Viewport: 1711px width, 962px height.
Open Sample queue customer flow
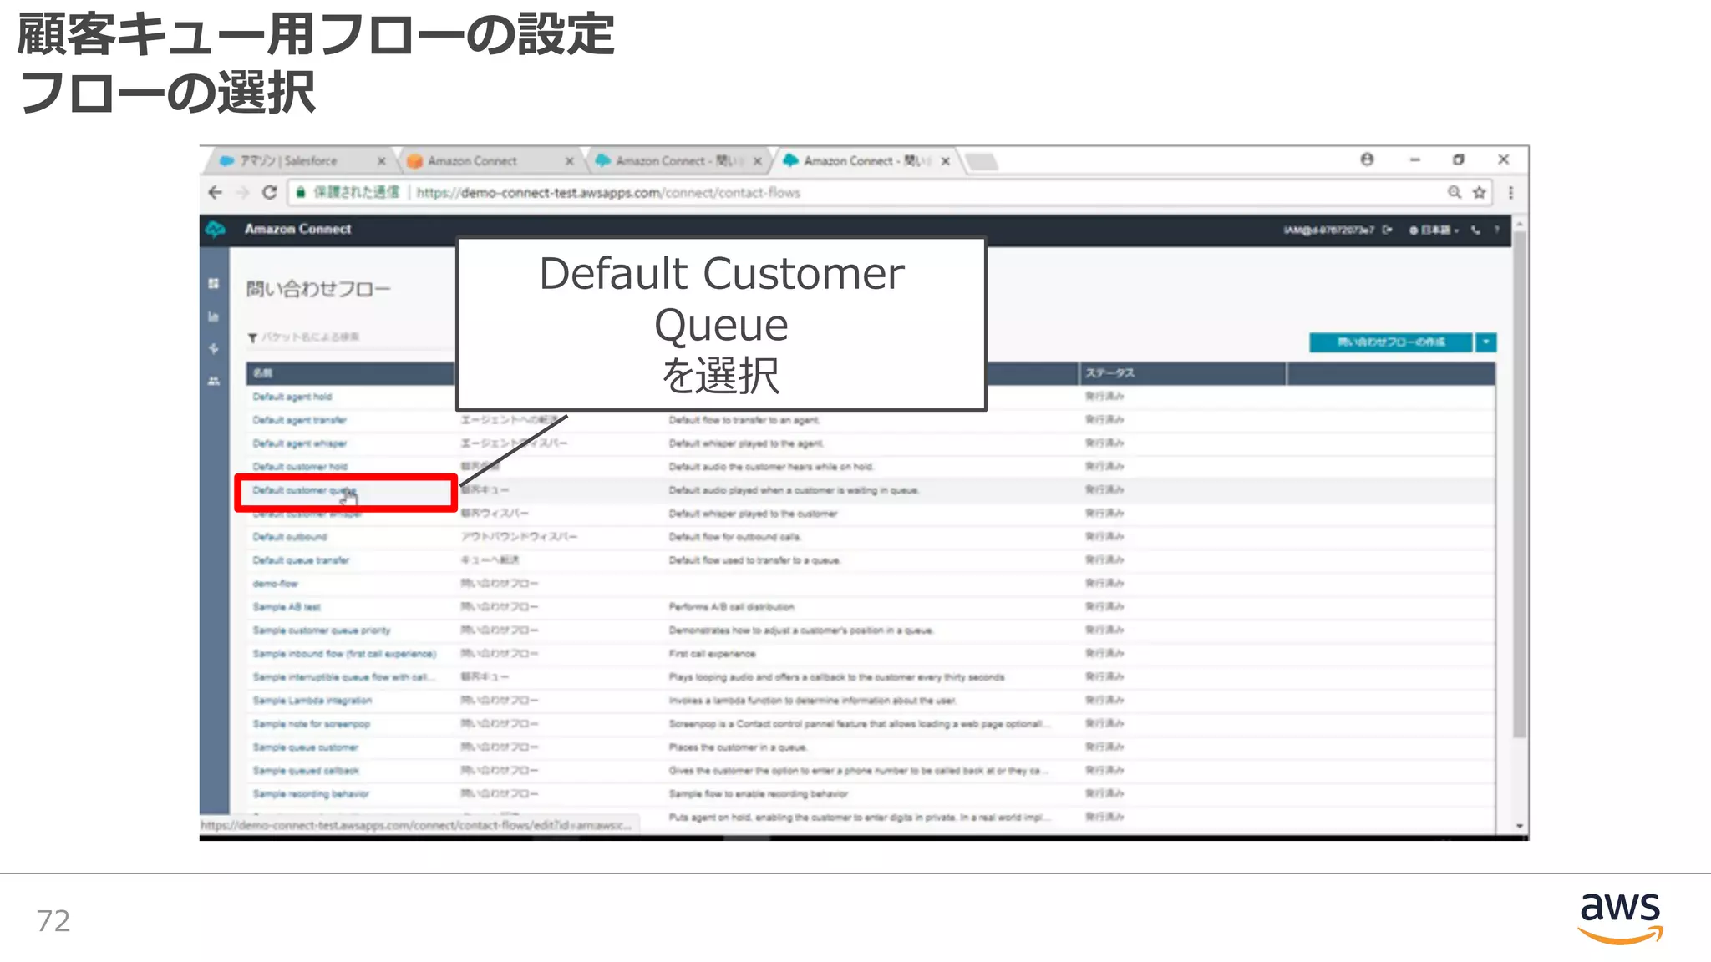tap(305, 747)
